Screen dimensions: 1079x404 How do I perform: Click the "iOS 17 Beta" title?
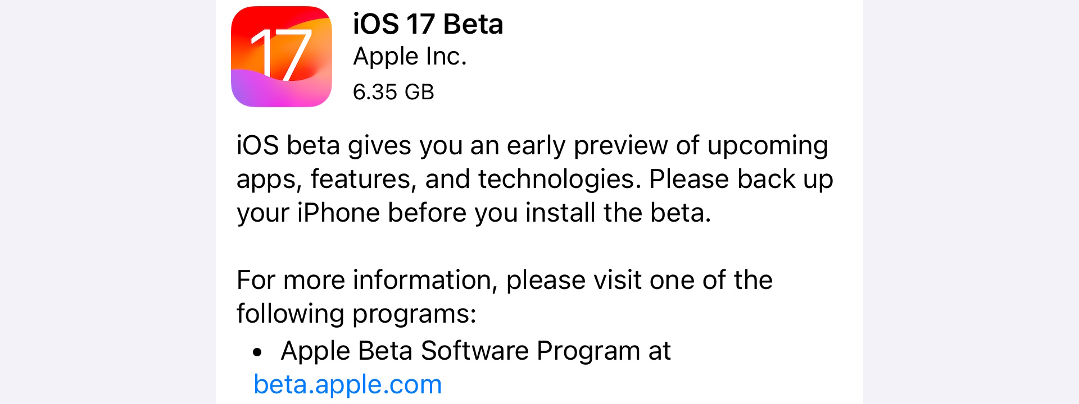point(428,24)
